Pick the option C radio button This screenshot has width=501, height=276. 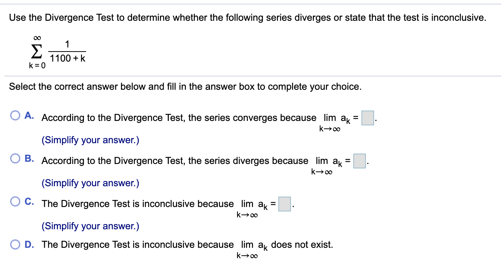point(16,202)
